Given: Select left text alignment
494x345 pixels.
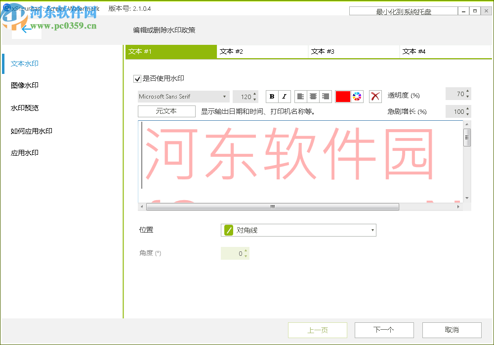Looking at the screenshot, I should pyautogui.click(x=301, y=96).
